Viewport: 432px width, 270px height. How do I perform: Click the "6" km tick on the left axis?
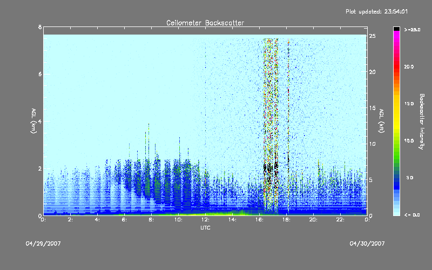40,74
